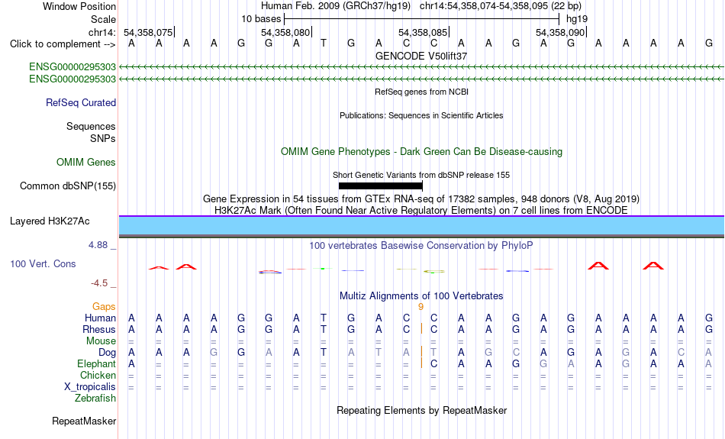Click the OMIM Gene Phenotypes title
725x439 pixels.
(x=422, y=152)
